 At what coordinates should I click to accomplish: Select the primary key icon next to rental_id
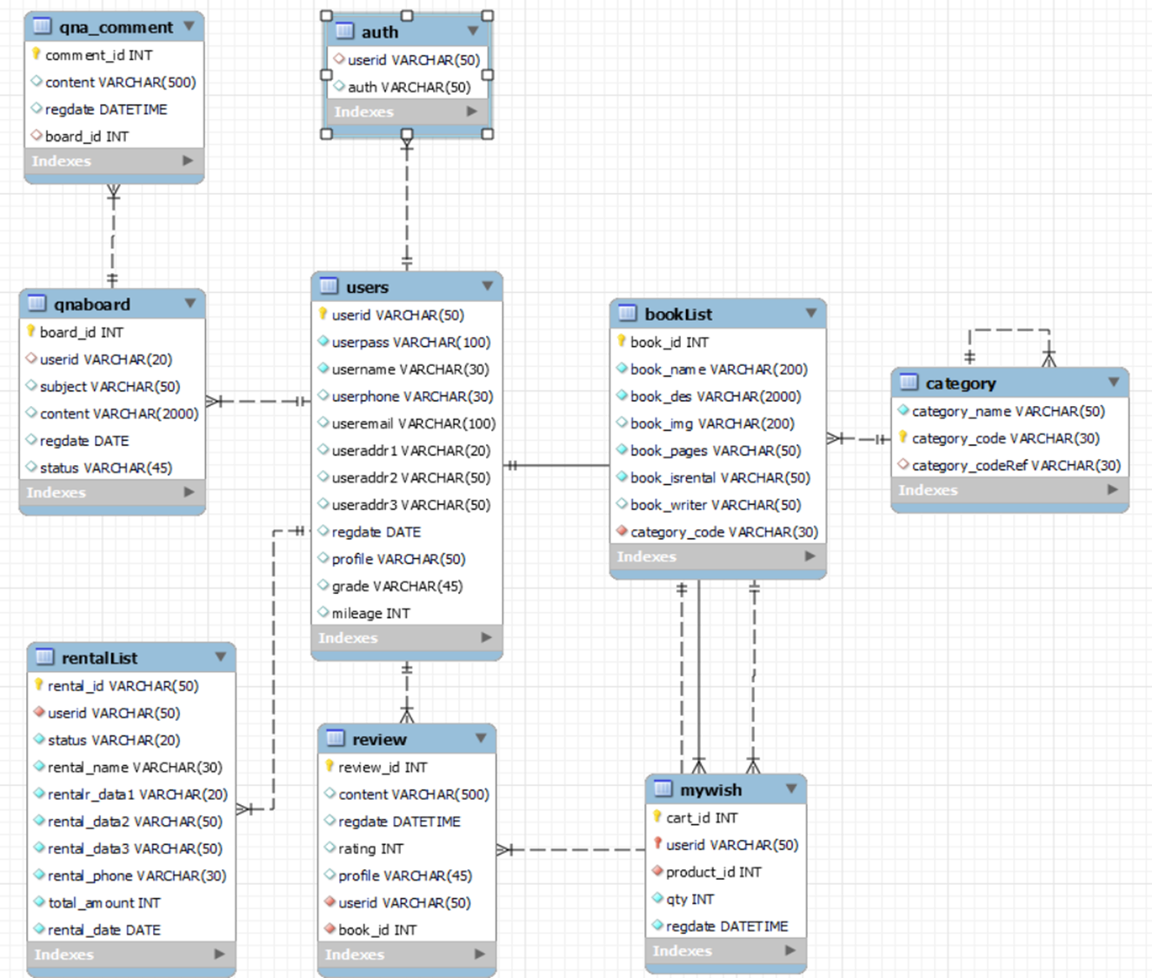point(37,685)
